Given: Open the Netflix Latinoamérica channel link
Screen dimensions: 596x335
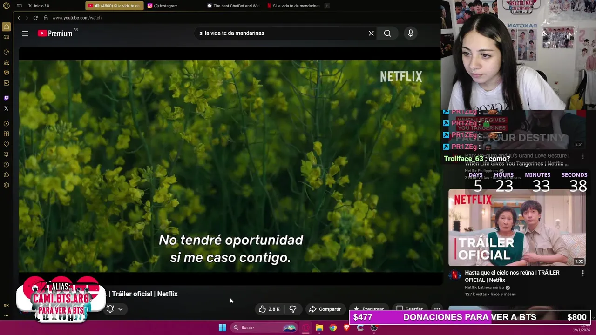Looking at the screenshot, I should 484,288.
